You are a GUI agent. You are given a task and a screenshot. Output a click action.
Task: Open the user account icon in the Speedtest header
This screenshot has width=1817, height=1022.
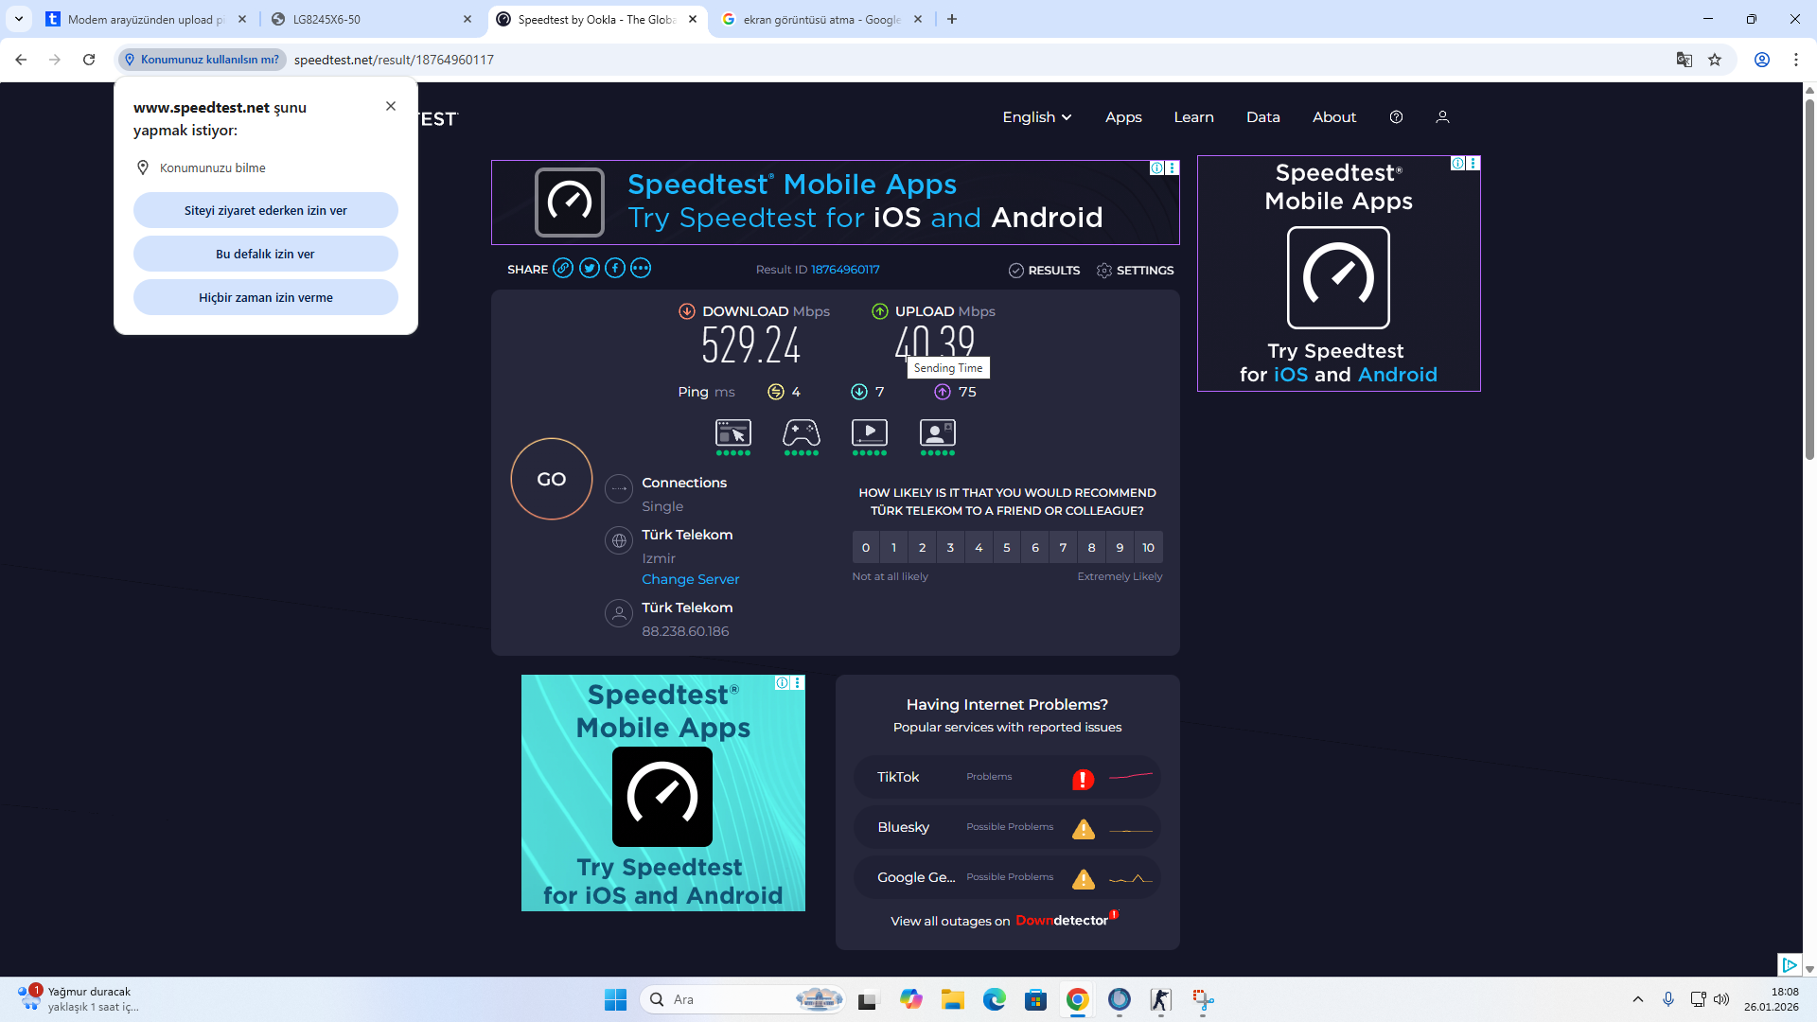click(1442, 117)
